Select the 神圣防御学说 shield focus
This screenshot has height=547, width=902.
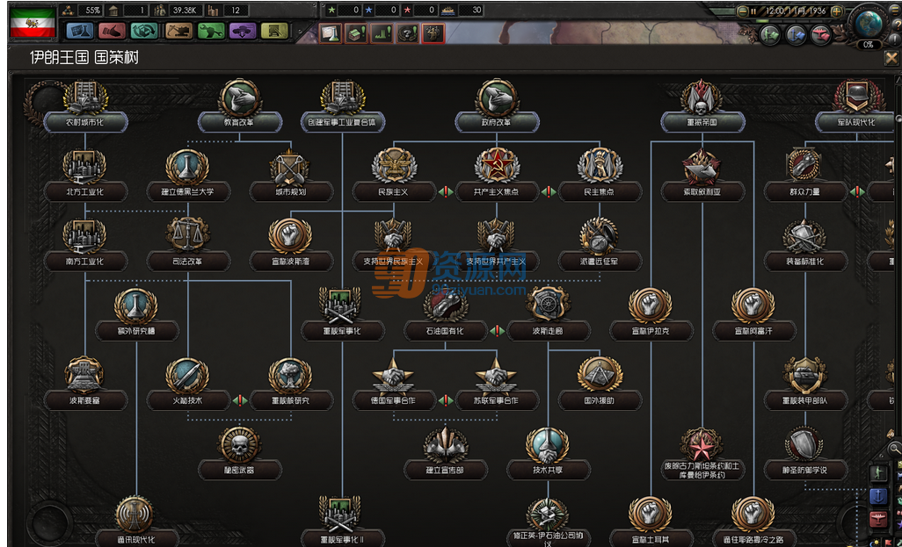click(x=805, y=454)
